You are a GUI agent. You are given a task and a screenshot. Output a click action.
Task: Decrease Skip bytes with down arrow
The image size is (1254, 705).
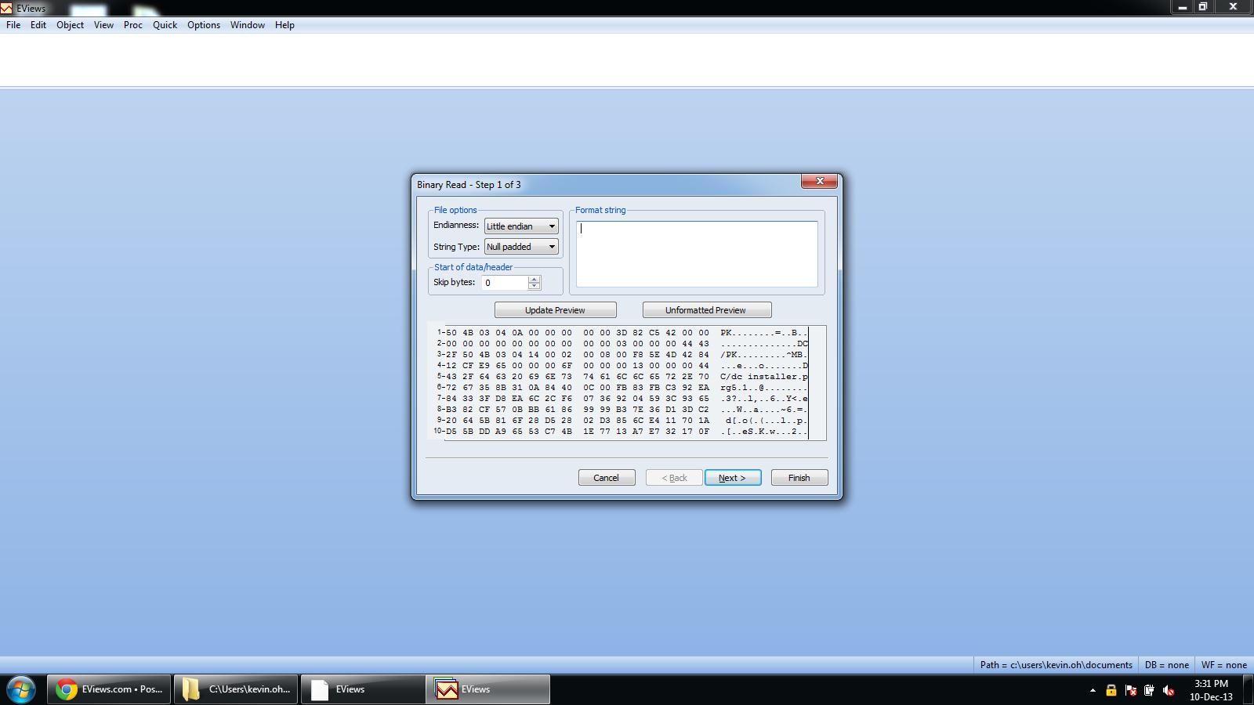(x=535, y=287)
